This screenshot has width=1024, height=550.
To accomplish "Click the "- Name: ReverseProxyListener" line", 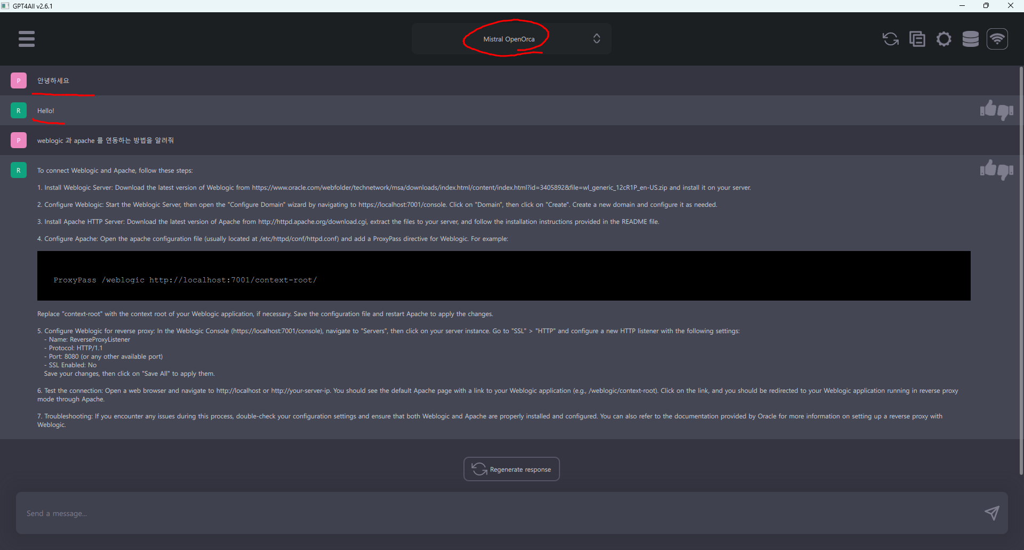I will 87,339.
